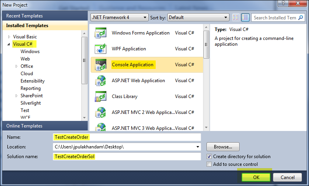This screenshot has width=309, height=186.
Task: Enable Add to source control checkbox
Action: pos(209,164)
